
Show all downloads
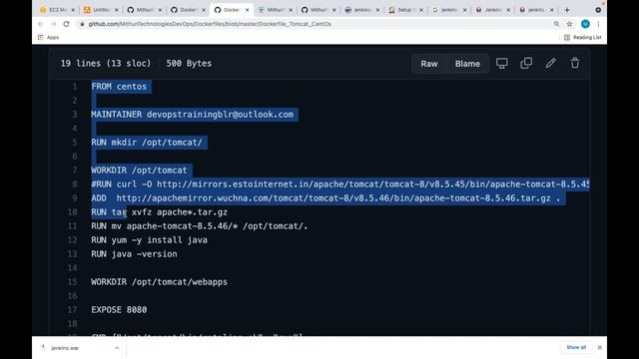(x=576, y=347)
